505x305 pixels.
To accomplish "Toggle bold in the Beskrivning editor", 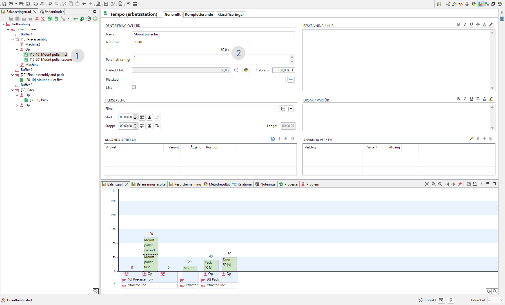I will (x=459, y=24).
